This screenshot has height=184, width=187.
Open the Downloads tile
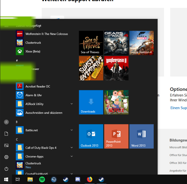pos(91,102)
